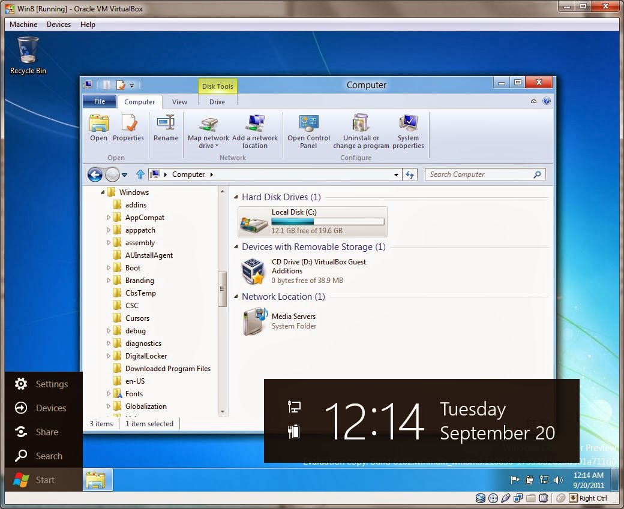Open the address bar dropdown arrow
The image size is (624, 509).
396,174
